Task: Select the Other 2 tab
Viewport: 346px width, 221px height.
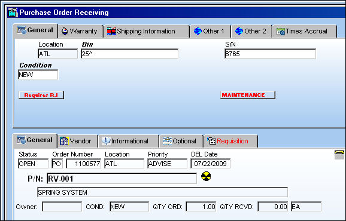Action: pyautogui.click(x=251, y=31)
